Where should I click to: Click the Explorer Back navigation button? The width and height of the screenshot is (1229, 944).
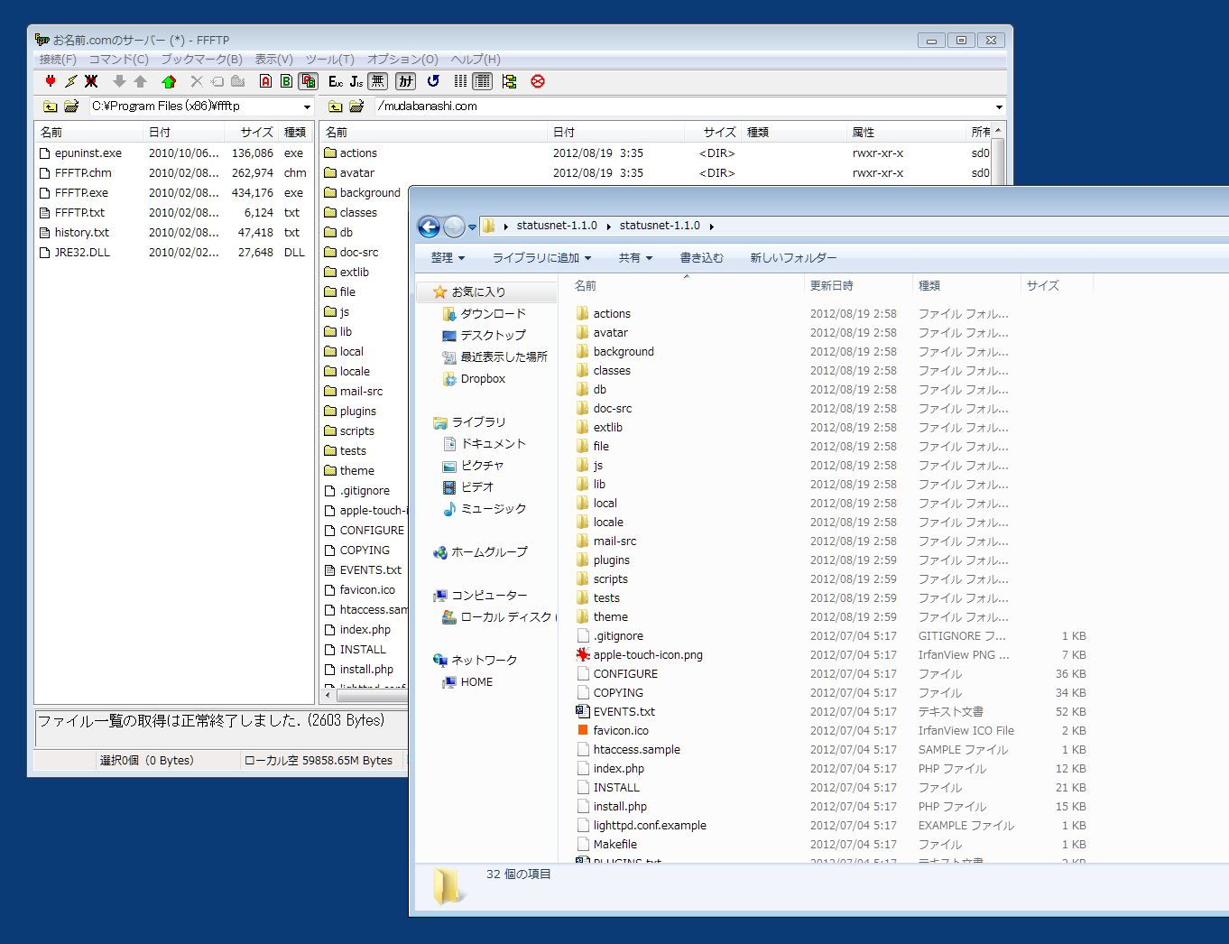click(430, 227)
